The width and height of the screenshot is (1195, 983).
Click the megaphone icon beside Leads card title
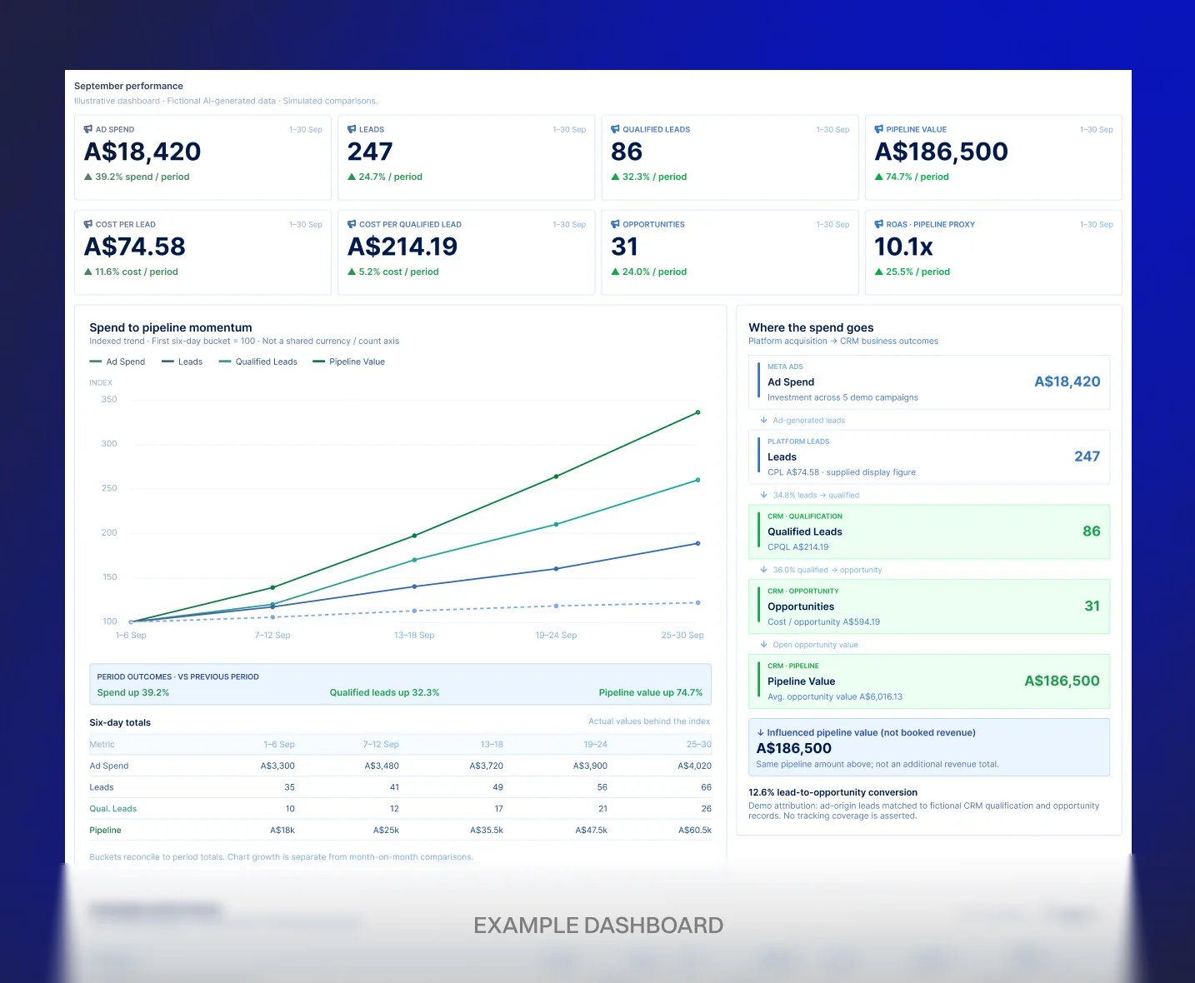352,129
